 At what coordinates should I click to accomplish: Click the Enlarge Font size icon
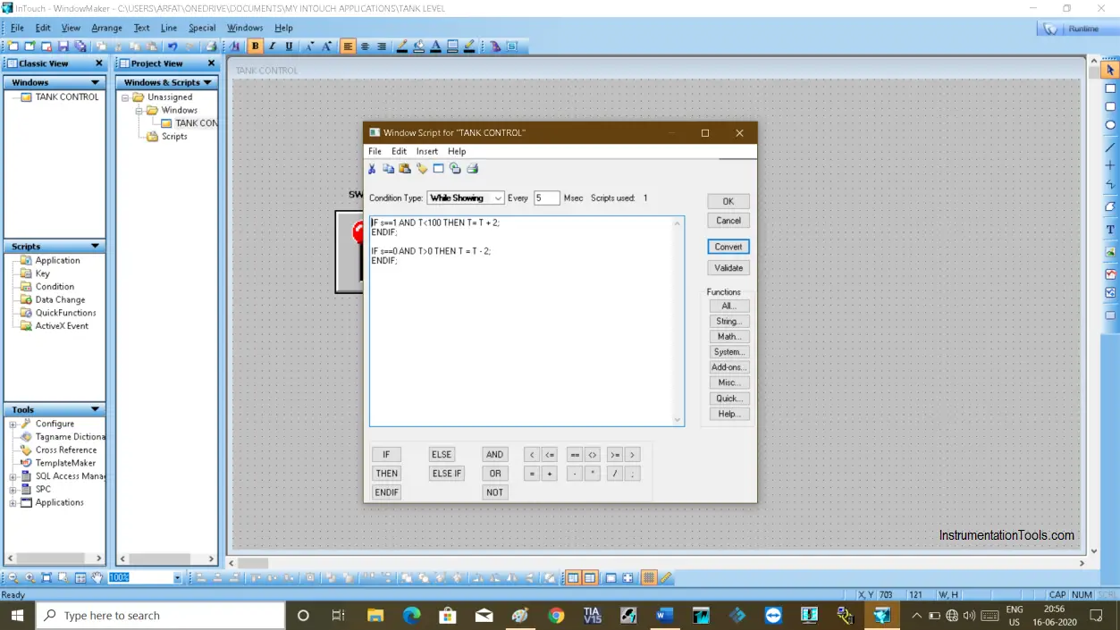[x=327, y=46]
